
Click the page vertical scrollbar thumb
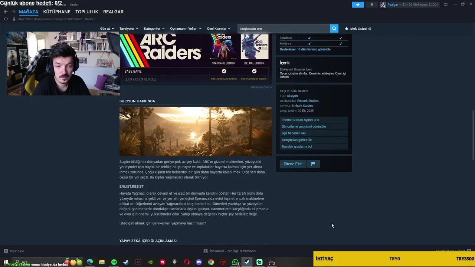(473, 135)
